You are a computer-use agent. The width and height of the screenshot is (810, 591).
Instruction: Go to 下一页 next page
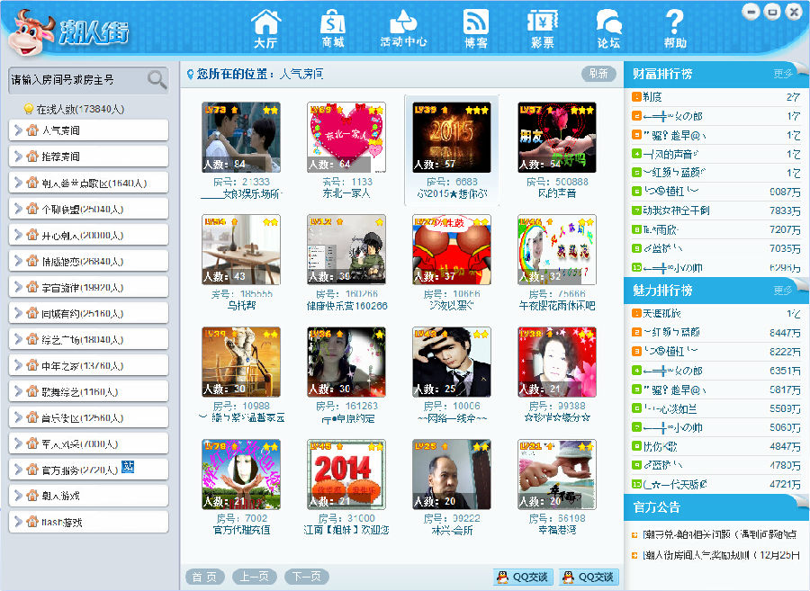pos(307,577)
